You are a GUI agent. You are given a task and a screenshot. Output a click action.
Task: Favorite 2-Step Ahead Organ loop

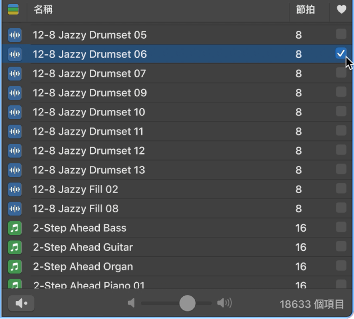pyautogui.click(x=341, y=266)
